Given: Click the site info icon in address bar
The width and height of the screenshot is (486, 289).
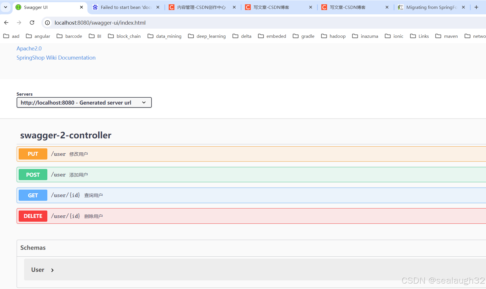Looking at the screenshot, I should tap(48, 23).
